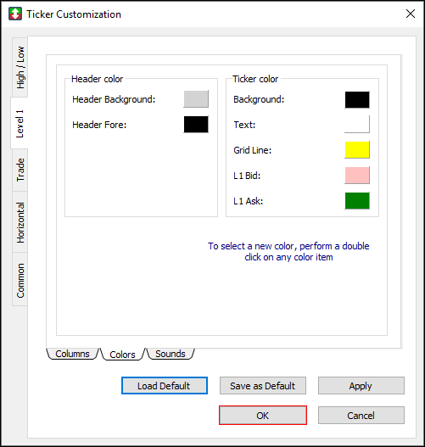Image resolution: width=425 pixels, height=447 pixels.
Task: Select the Horizontal vertical tab
Action: click(x=20, y=222)
